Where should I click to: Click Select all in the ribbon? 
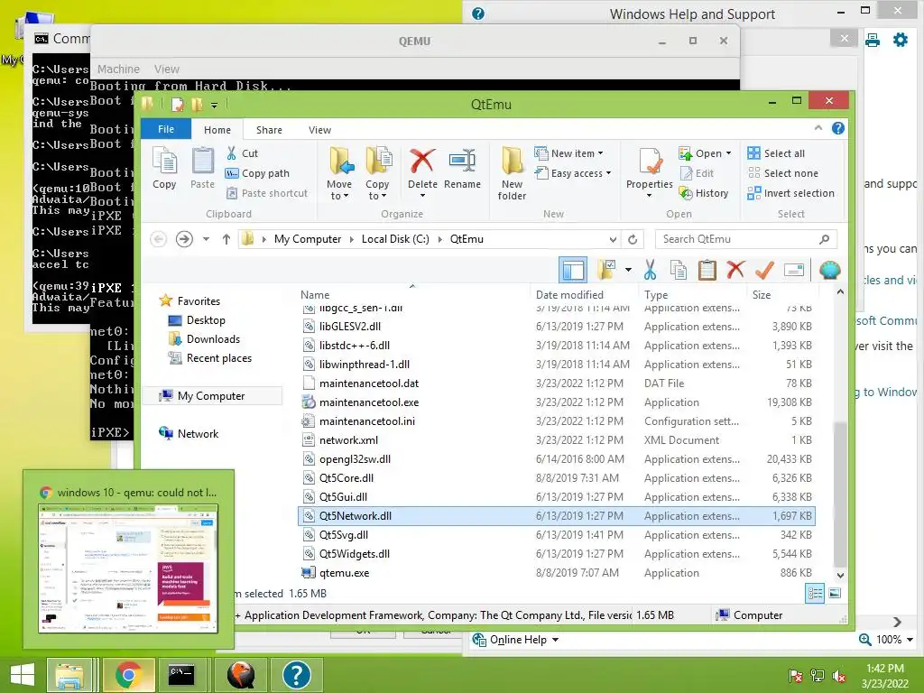[x=775, y=153]
